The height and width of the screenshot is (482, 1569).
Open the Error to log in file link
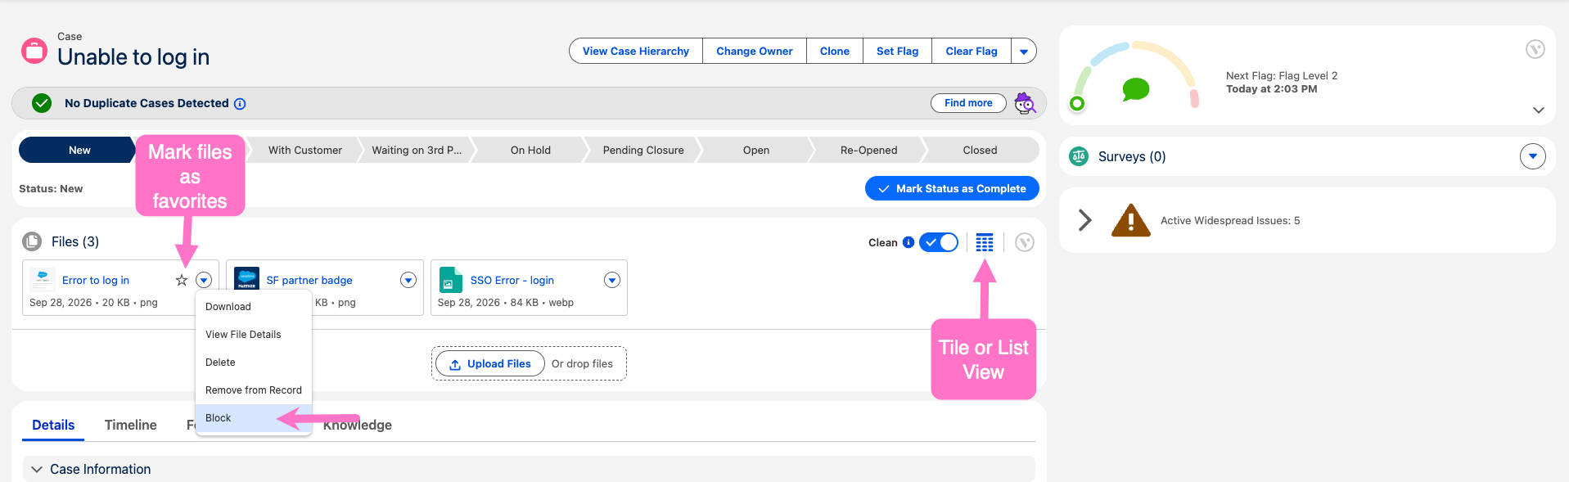(x=96, y=280)
